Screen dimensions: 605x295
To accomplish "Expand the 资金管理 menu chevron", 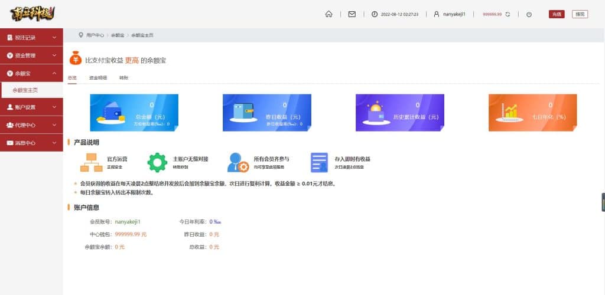I will click(x=54, y=55).
